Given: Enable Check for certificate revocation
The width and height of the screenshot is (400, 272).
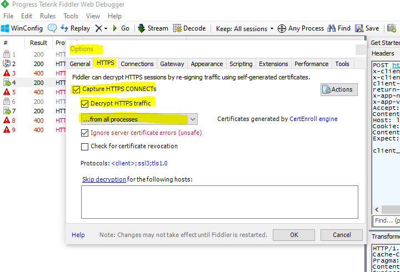Looking at the screenshot, I should pyautogui.click(x=84, y=147).
